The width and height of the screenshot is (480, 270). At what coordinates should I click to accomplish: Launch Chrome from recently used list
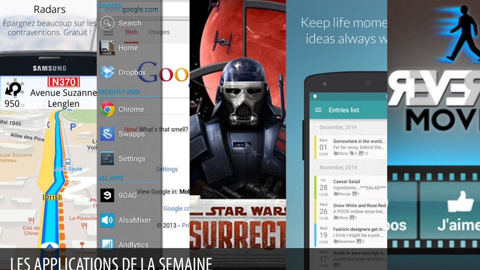(107, 109)
